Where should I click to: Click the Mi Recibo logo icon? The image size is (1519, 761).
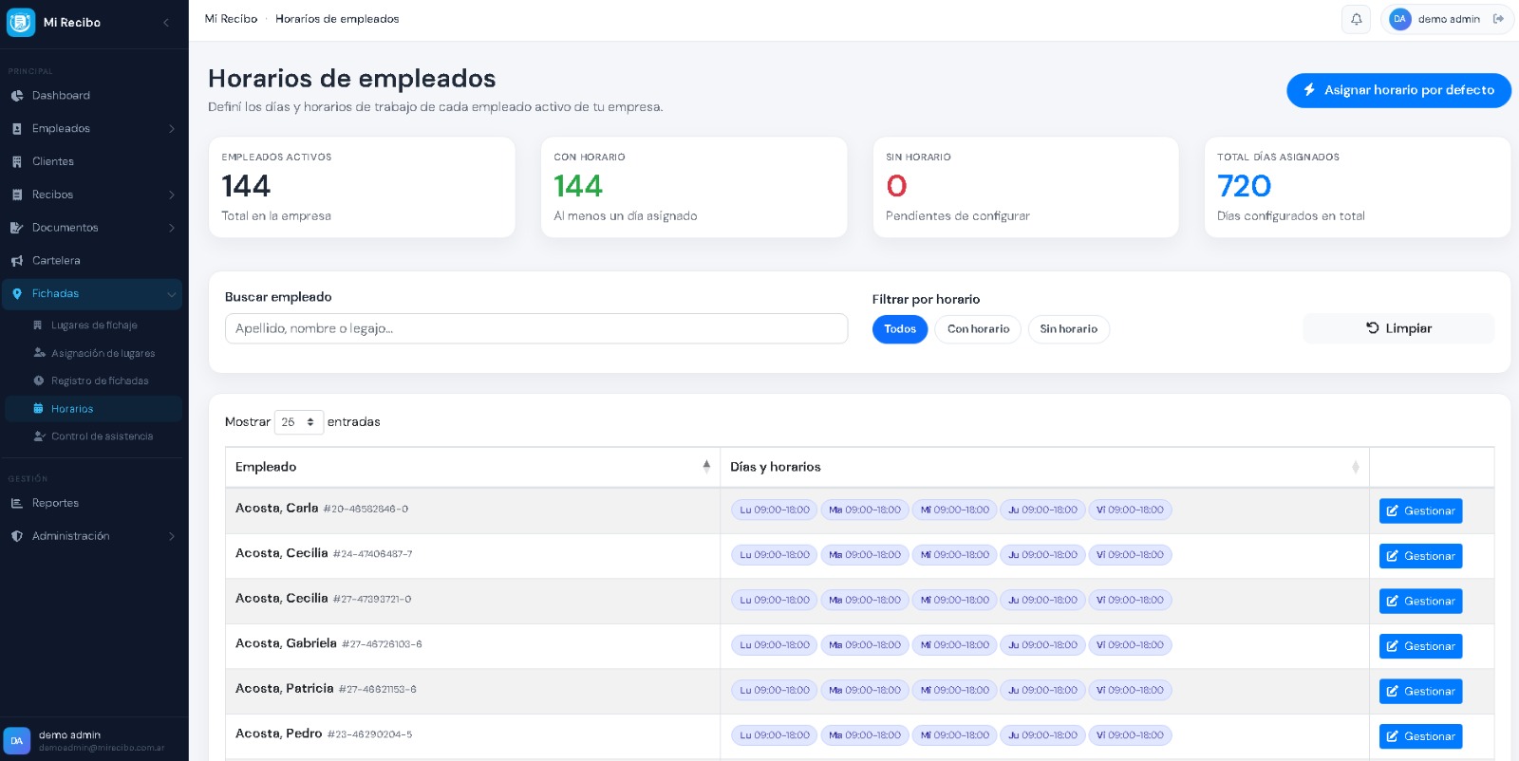[x=21, y=22]
